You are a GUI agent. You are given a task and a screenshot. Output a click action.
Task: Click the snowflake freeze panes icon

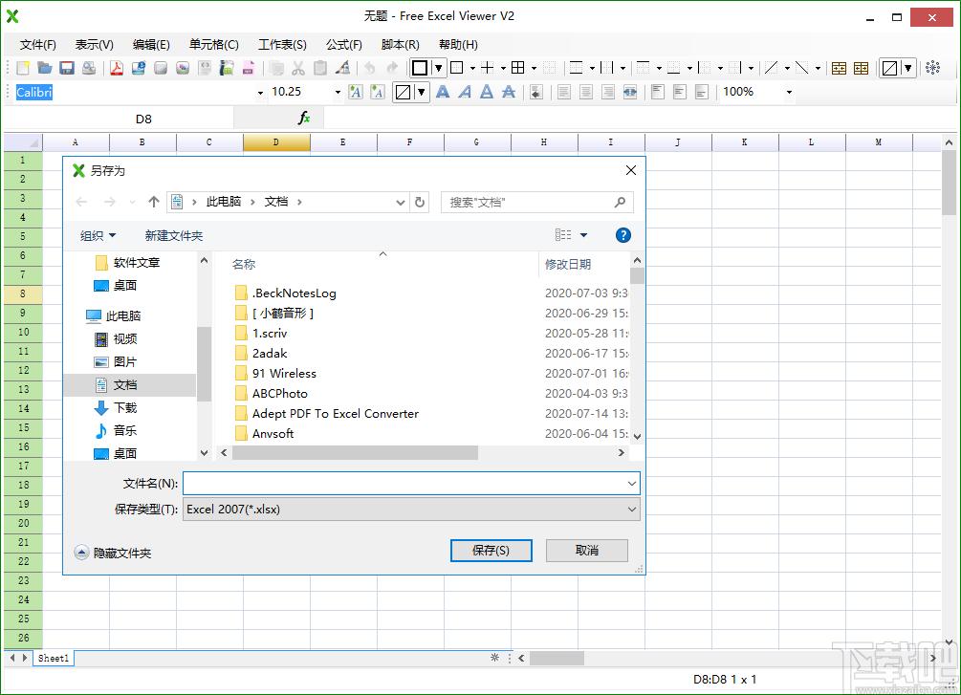pyautogui.click(x=933, y=68)
